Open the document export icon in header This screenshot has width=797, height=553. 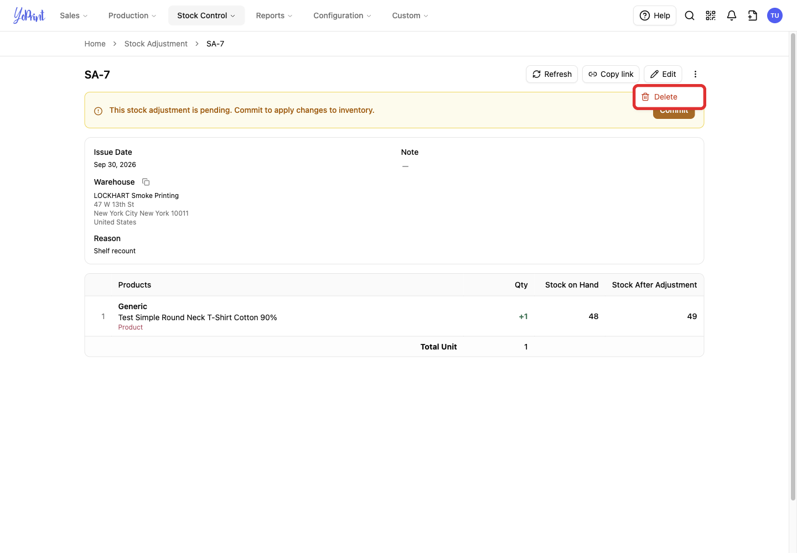click(753, 15)
